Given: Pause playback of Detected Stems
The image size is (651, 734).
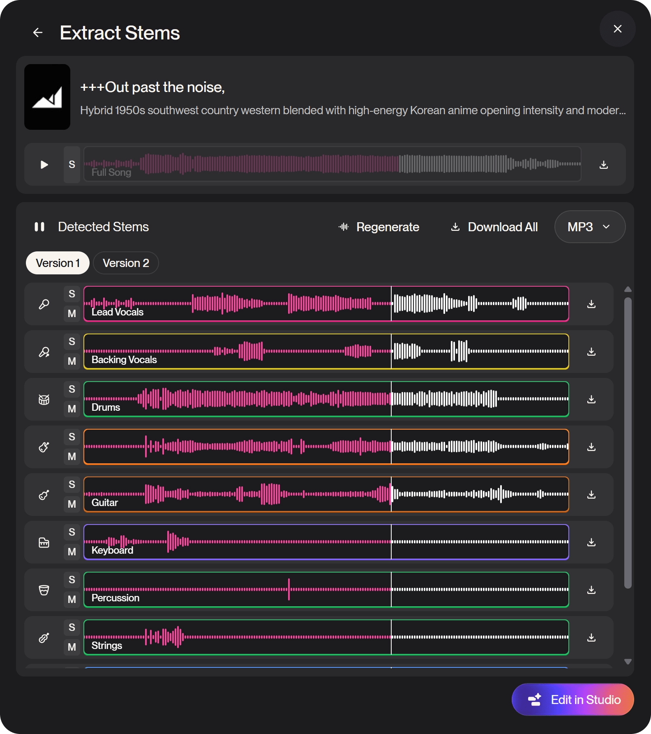Looking at the screenshot, I should point(39,227).
